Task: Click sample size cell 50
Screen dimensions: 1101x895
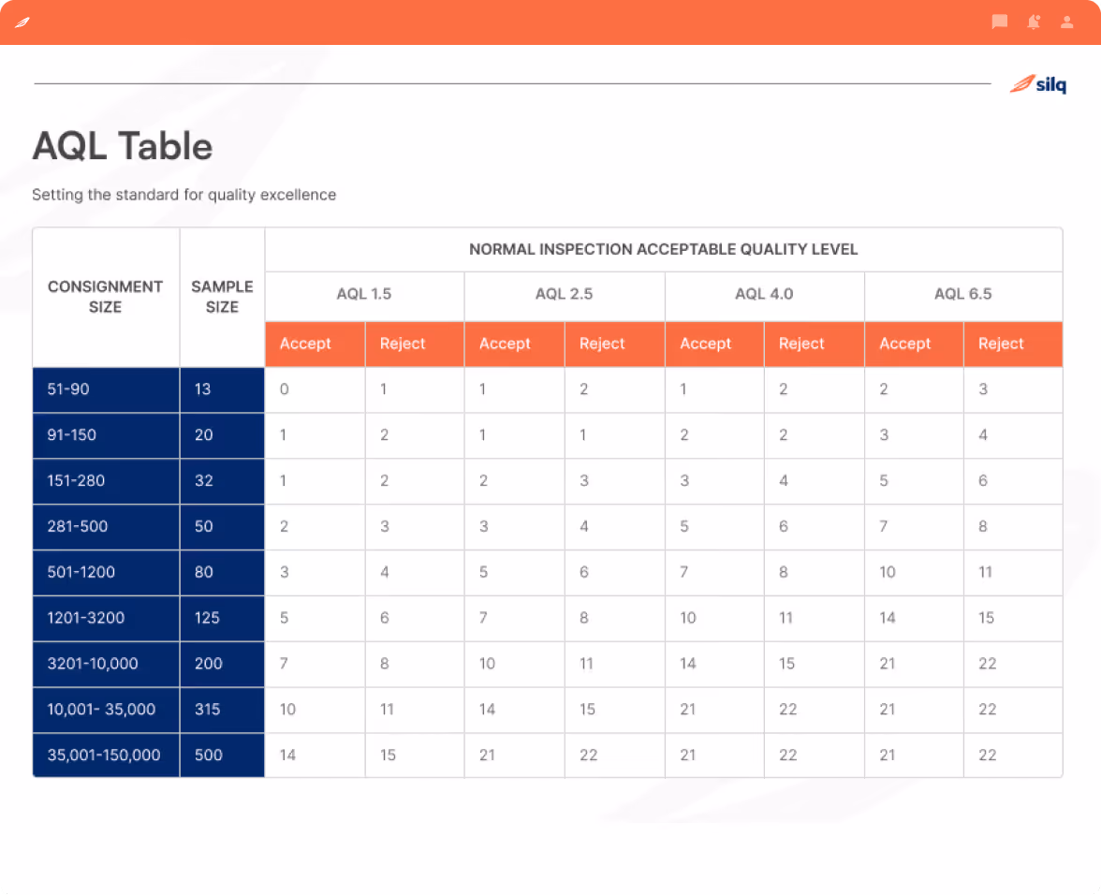Action: [x=222, y=526]
